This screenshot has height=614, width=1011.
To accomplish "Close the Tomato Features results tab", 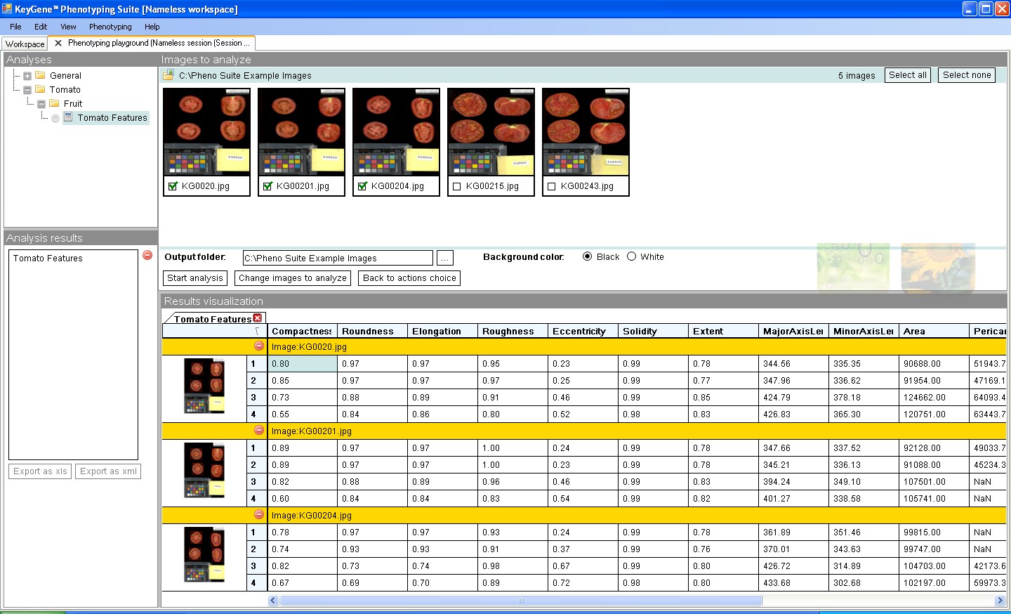I will 258,318.
